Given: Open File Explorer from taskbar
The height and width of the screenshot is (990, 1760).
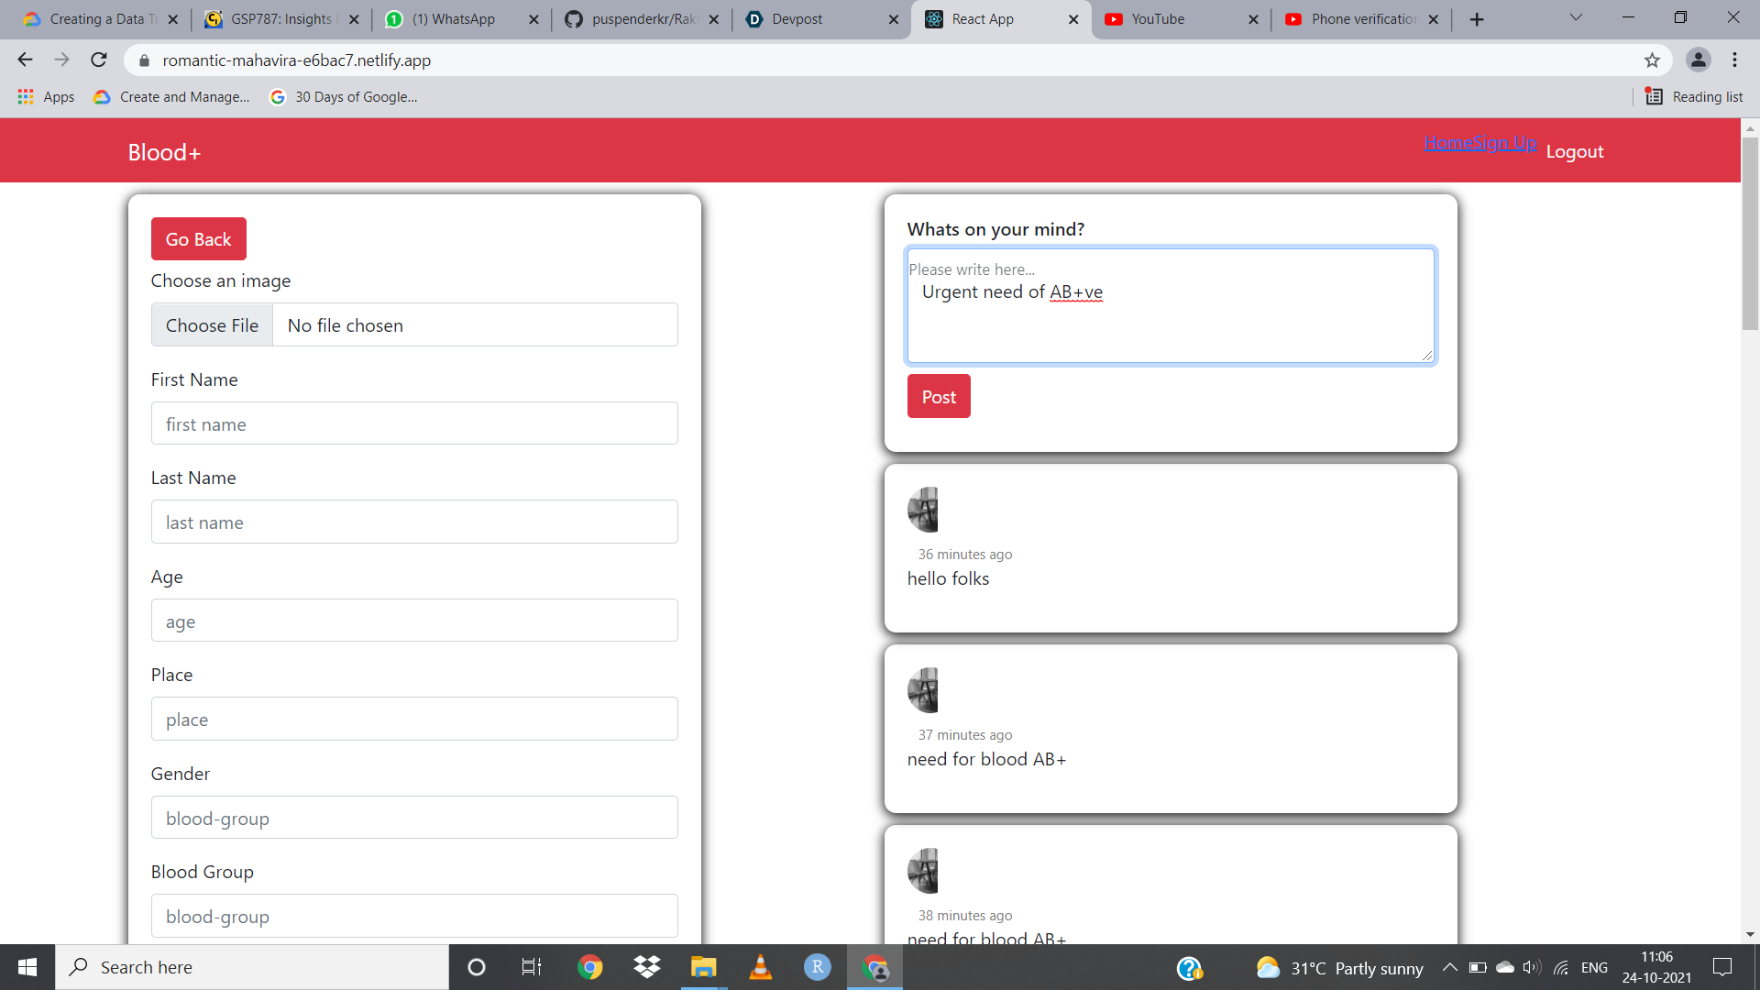Looking at the screenshot, I should [x=703, y=967].
